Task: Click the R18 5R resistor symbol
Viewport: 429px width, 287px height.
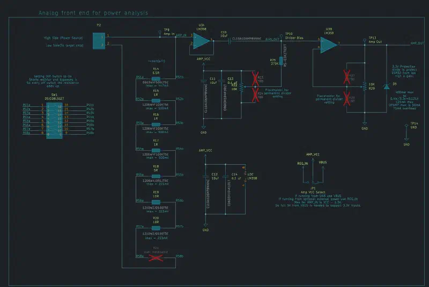Action: (x=156, y=176)
